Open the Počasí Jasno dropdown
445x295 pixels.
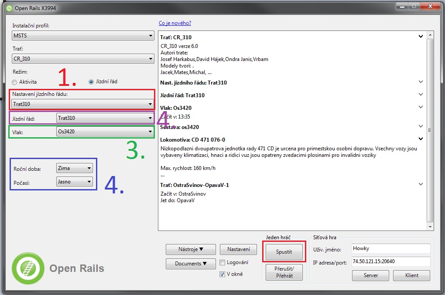[75, 181]
